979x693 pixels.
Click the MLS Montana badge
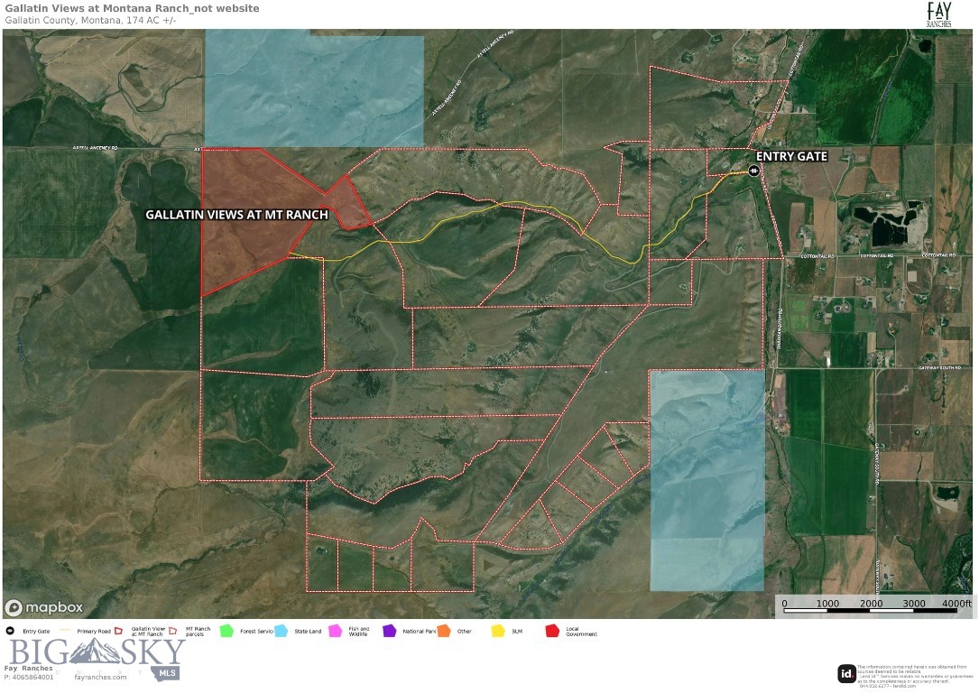(x=165, y=673)
